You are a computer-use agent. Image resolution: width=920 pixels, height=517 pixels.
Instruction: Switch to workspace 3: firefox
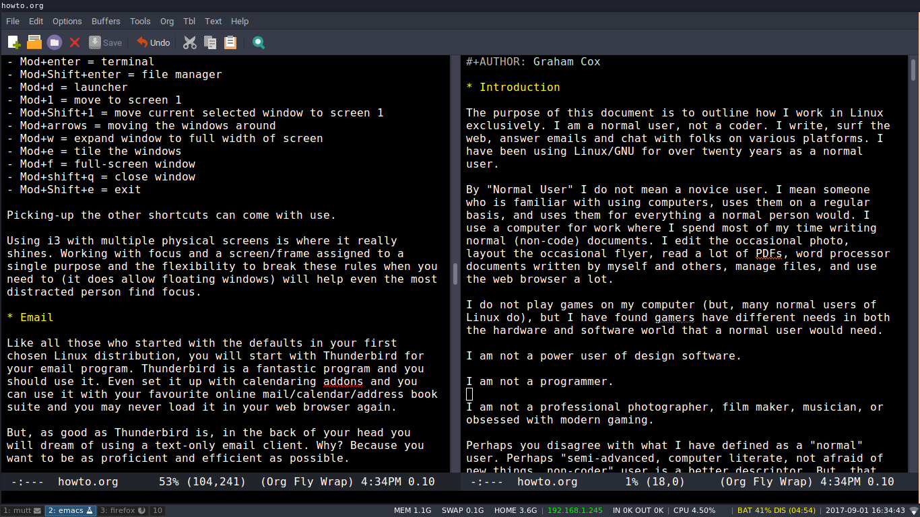[x=123, y=510]
